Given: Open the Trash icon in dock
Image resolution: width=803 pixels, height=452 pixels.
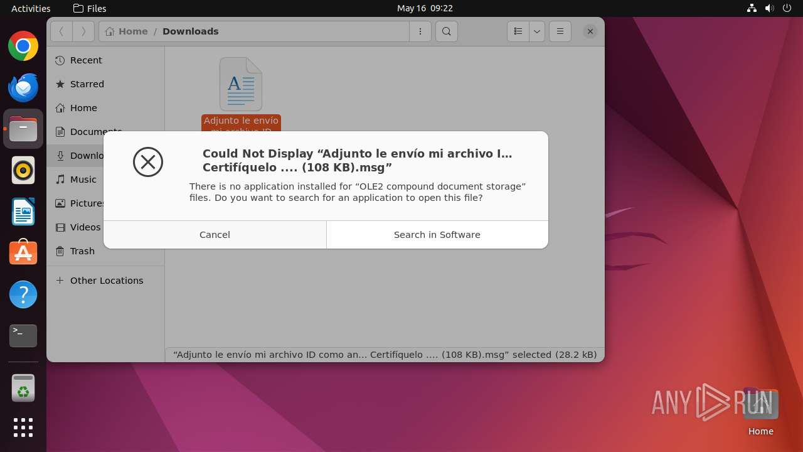Looking at the screenshot, I should [23, 388].
